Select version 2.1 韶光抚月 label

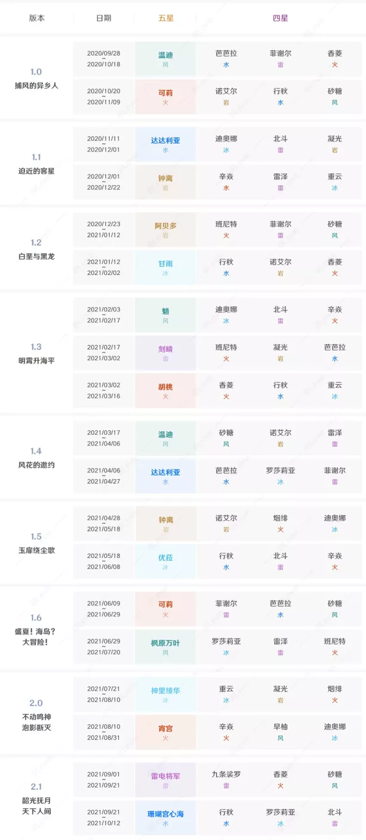(36, 798)
